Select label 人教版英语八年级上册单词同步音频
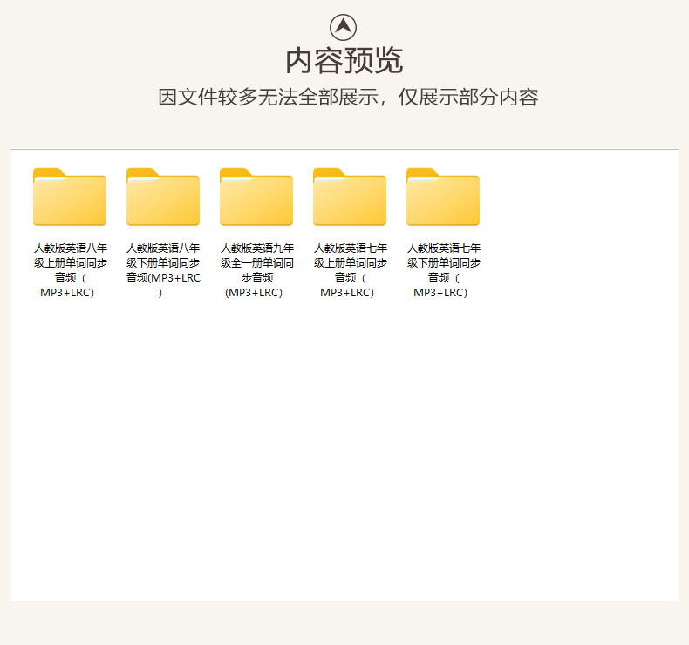The width and height of the screenshot is (689, 645). click(71, 270)
